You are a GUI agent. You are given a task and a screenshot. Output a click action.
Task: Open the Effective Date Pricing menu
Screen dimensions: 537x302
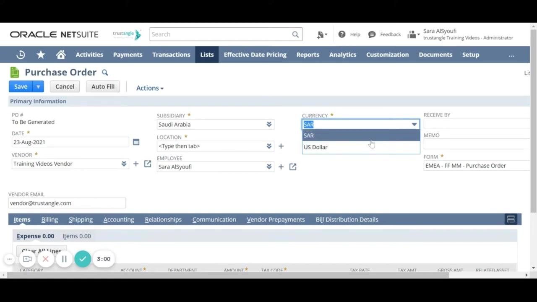coord(255,55)
